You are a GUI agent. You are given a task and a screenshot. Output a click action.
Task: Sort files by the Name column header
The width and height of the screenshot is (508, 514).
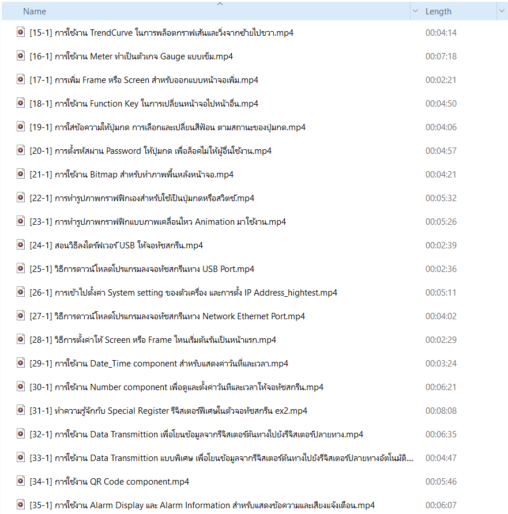[x=35, y=12]
